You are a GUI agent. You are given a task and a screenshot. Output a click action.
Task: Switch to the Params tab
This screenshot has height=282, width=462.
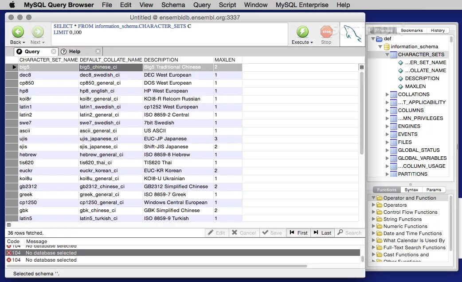pyautogui.click(x=434, y=189)
